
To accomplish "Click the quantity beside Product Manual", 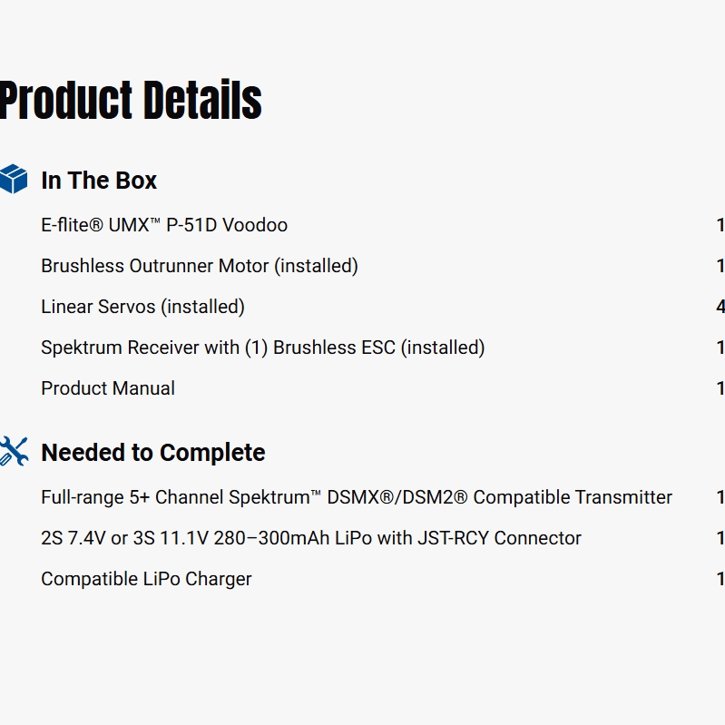I will tap(720, 388).
